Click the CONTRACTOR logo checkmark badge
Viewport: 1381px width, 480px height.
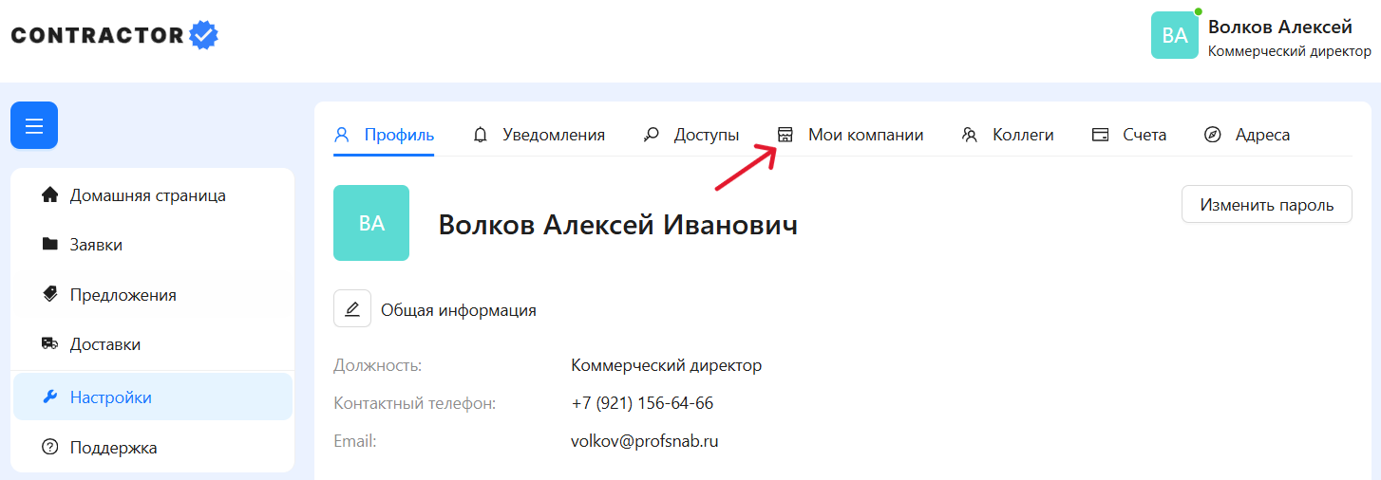pos(203,36)
